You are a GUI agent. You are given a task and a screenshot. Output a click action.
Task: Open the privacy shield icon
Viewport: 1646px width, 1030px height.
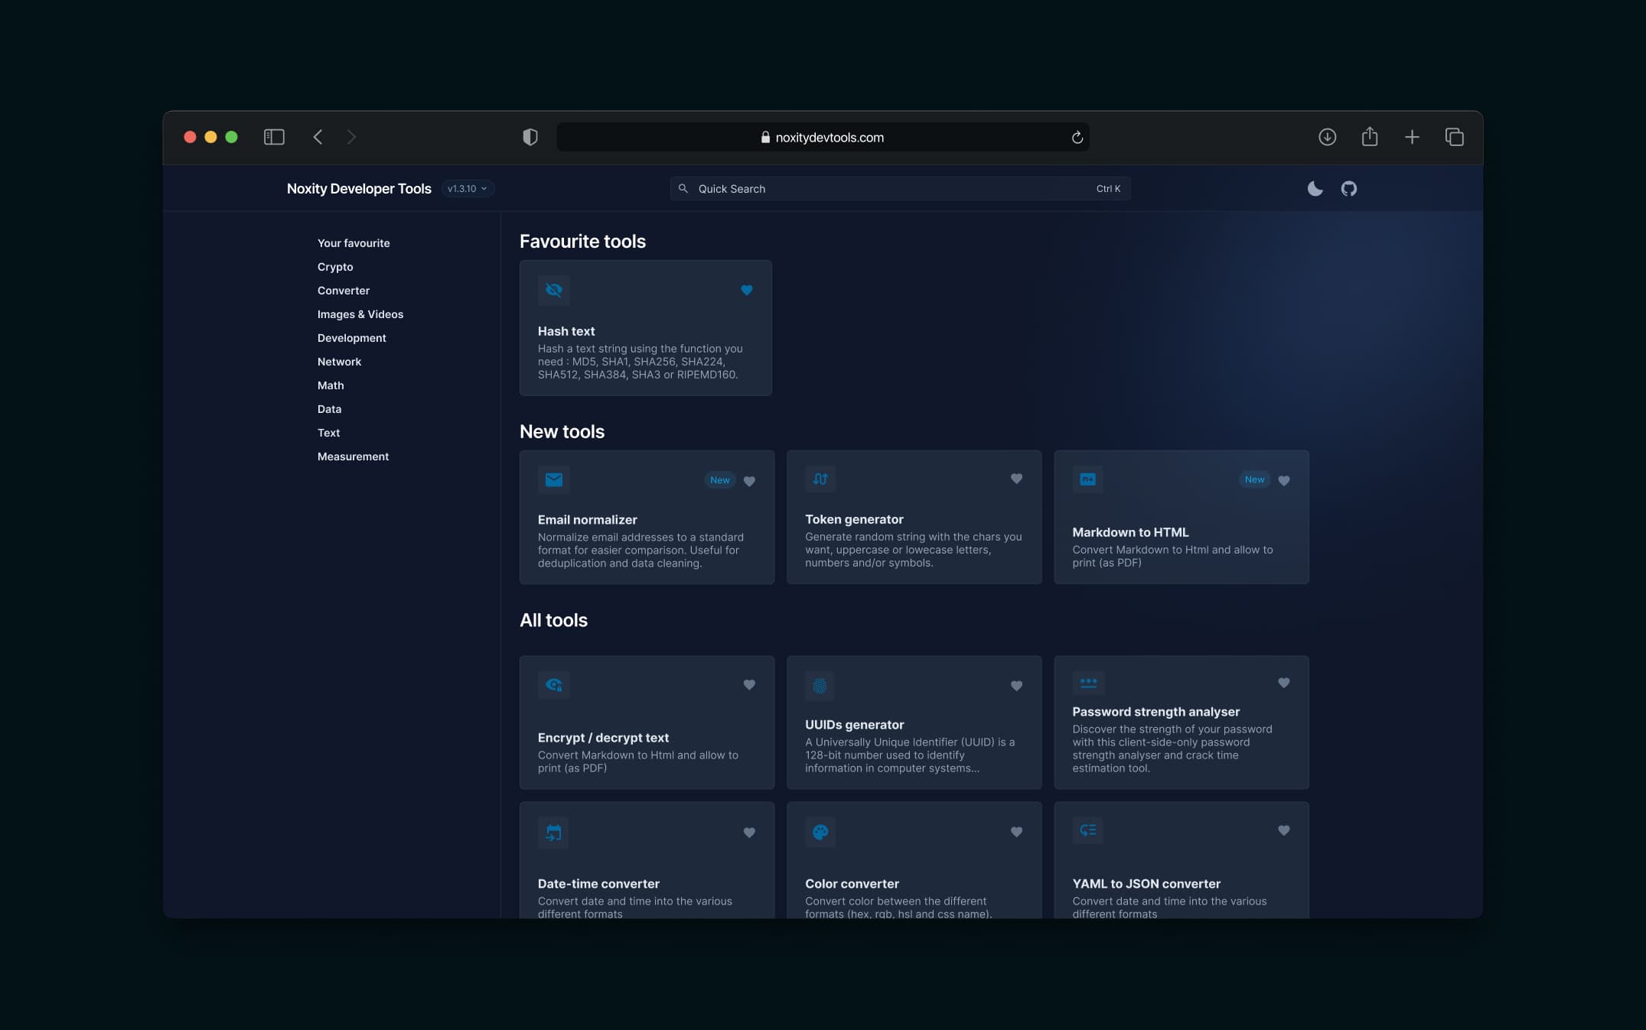coord(530,137)
